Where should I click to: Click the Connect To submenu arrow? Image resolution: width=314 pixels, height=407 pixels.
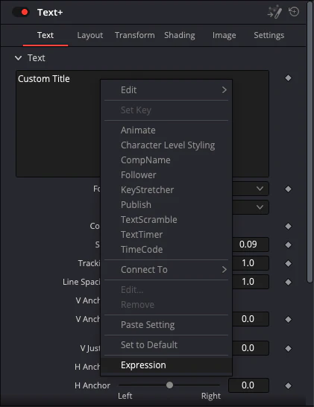(224, 270)
